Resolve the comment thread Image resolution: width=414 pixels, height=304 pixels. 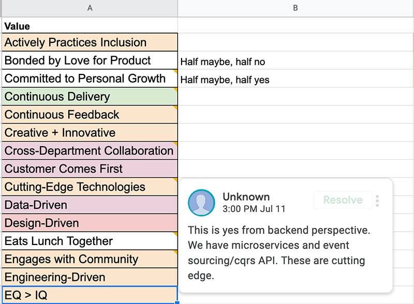(343, 200)
